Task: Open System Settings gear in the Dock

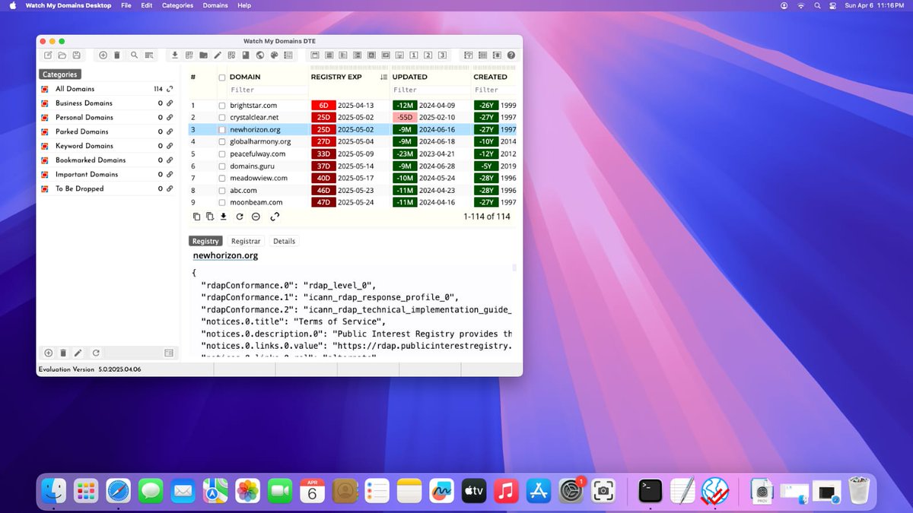Action: (571, 492)
